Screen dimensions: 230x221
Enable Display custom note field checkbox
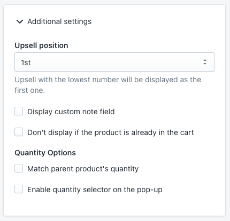coord(19,111)
